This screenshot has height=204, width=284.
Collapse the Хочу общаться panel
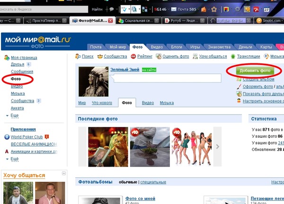coord(64,173)
